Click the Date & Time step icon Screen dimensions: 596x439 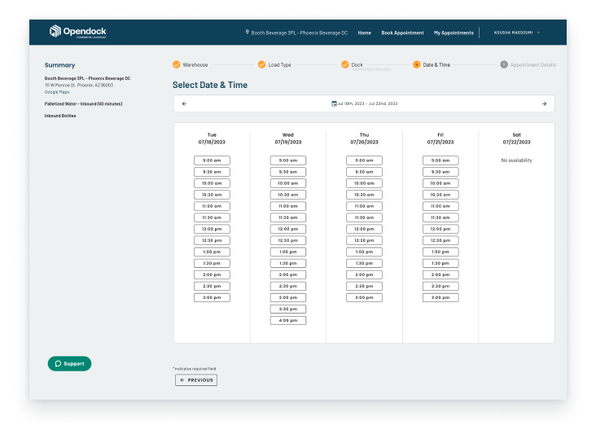(x=417, y=64)
